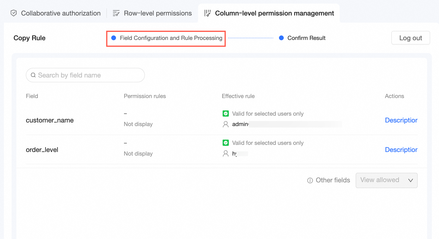The height and width of the screenshot is (239, 439).
Task: Click the Row-level permissions tab icon
Action: click(x=116, y=13)
